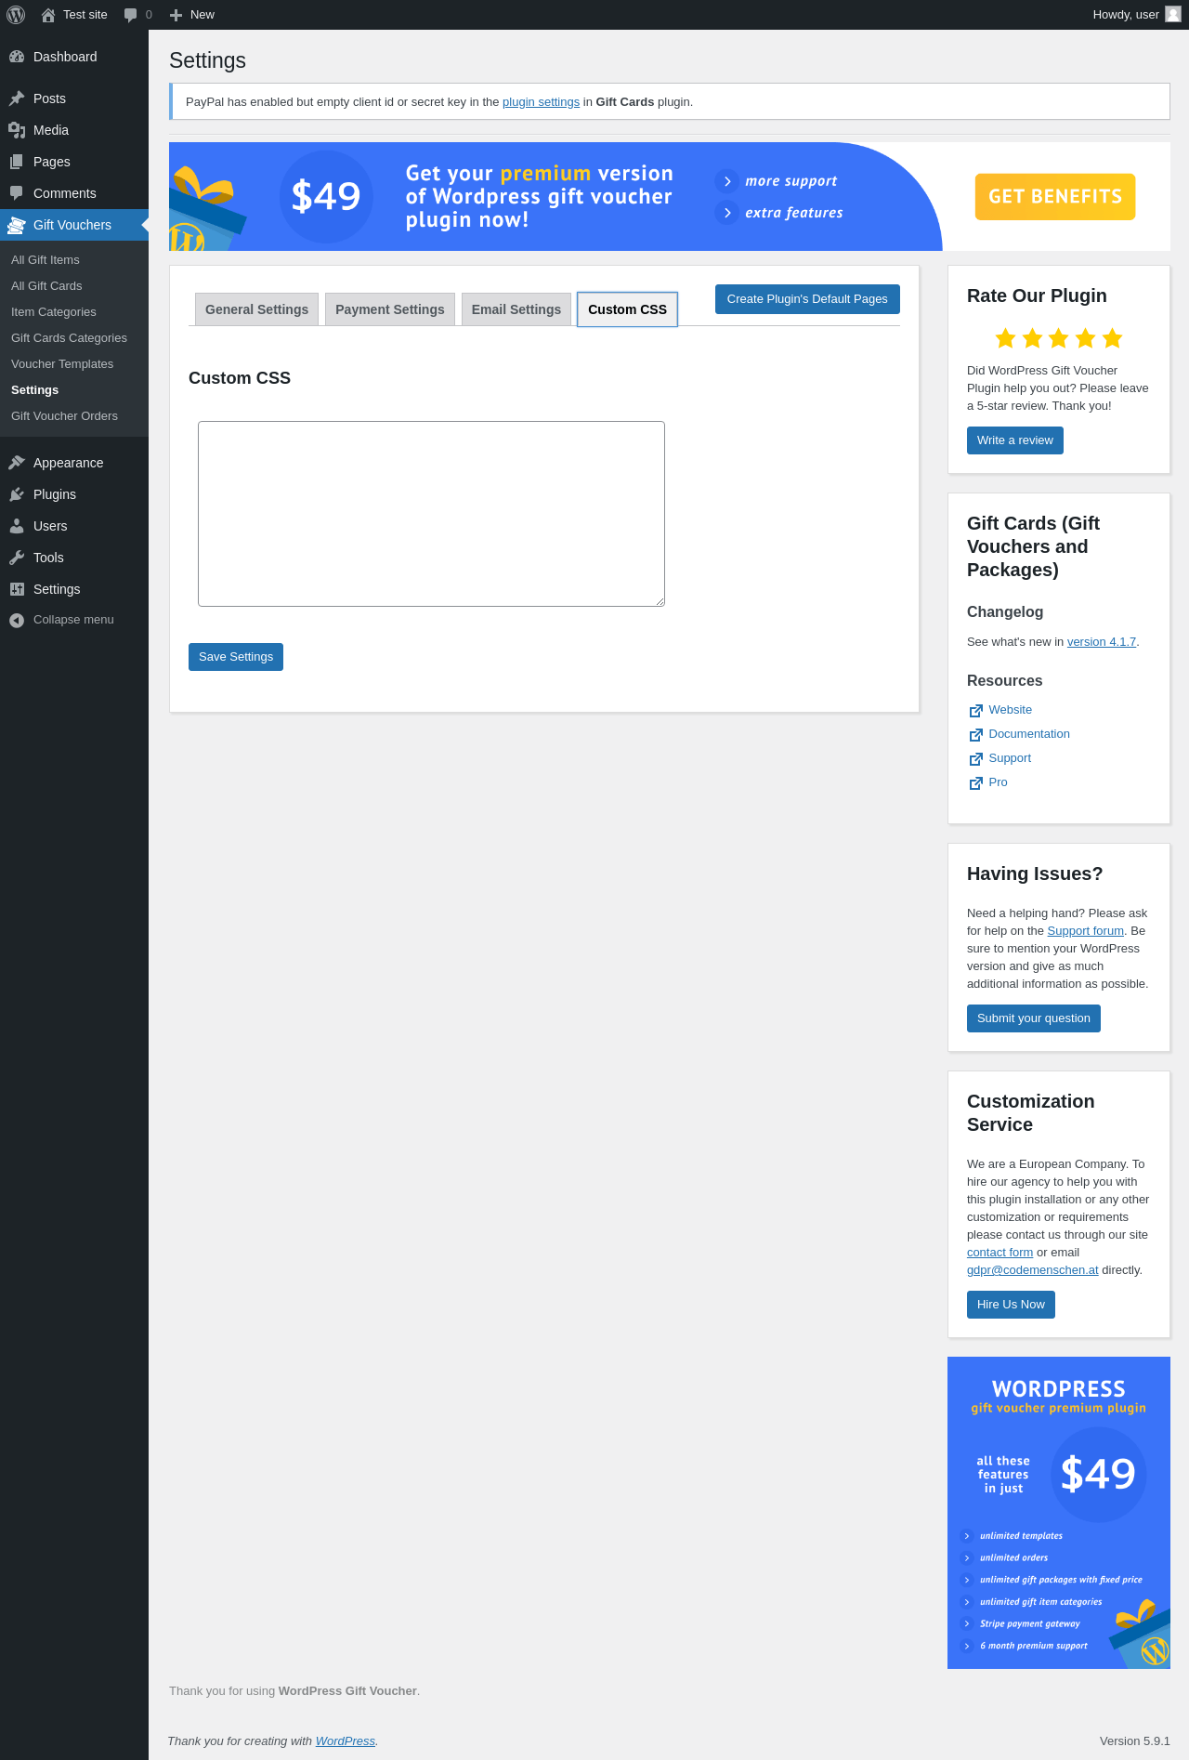Click the Dashboard gauge icon
The height and width of the screenshot is (1760, 1189).
(17, 57)
